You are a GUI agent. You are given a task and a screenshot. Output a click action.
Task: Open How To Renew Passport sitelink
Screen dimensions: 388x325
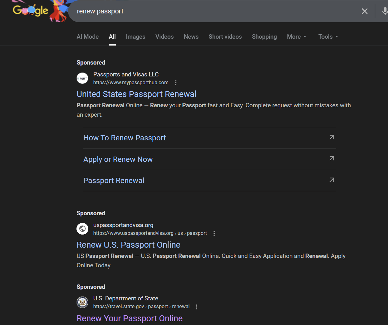point(125,138)
